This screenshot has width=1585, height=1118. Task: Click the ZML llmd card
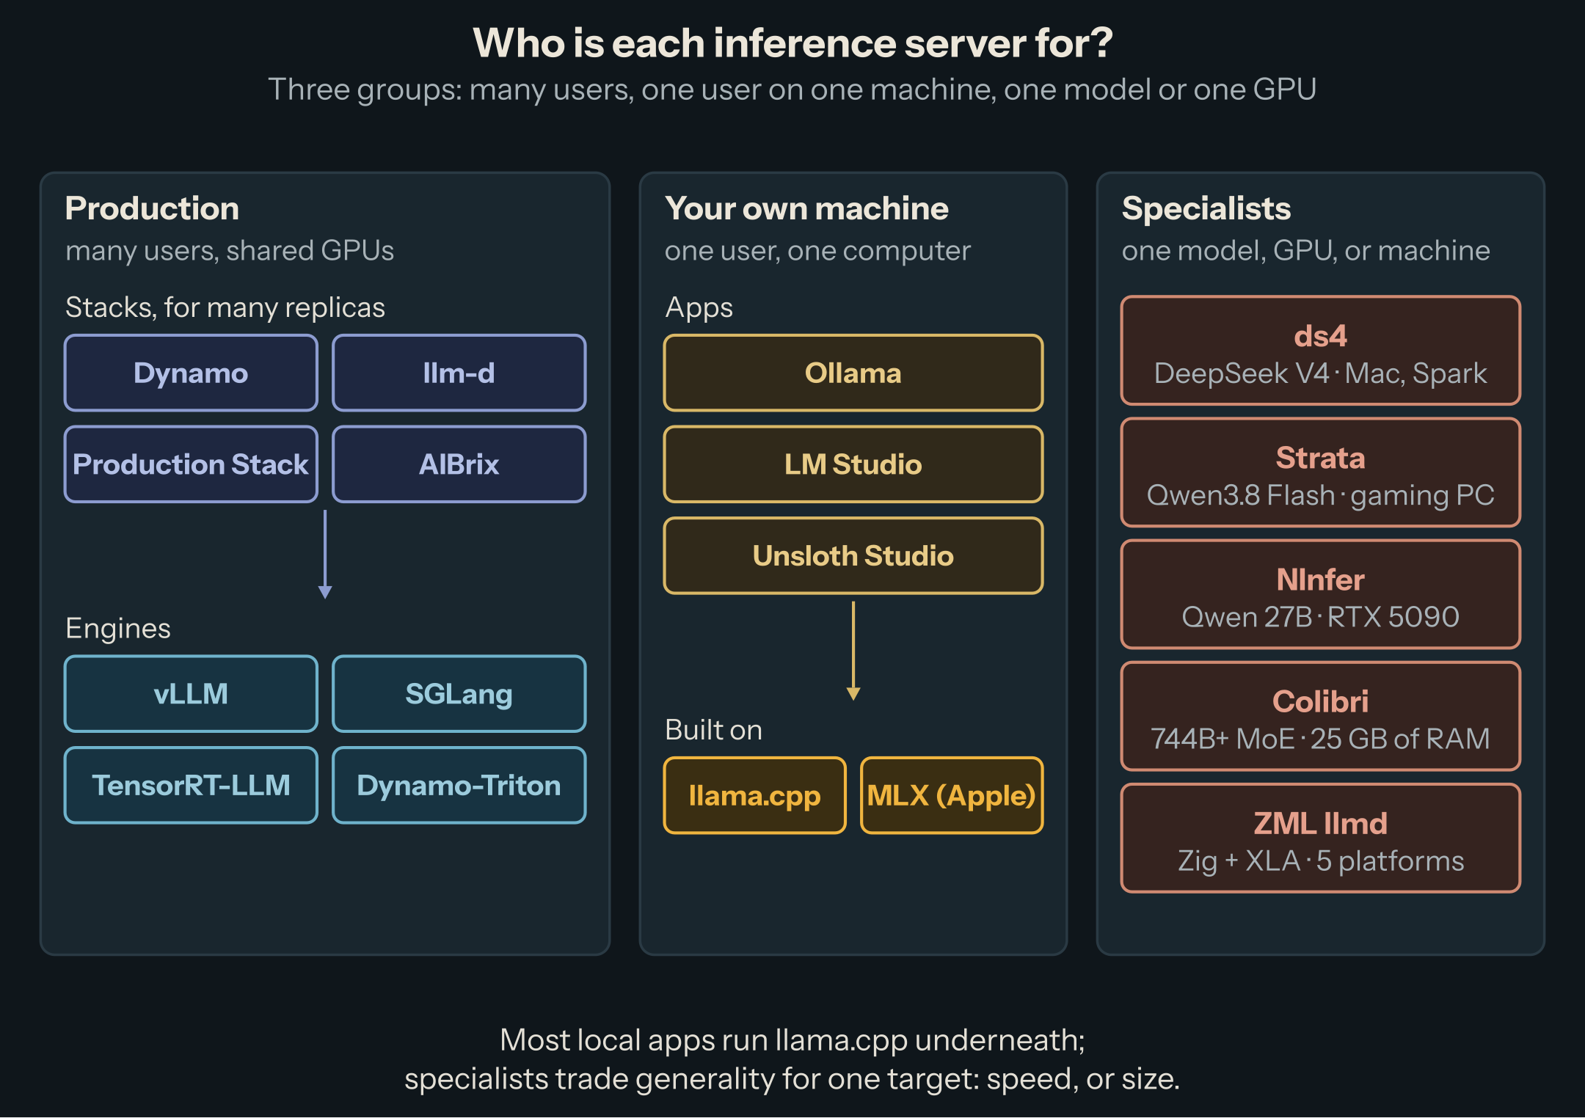point(1320,838)
